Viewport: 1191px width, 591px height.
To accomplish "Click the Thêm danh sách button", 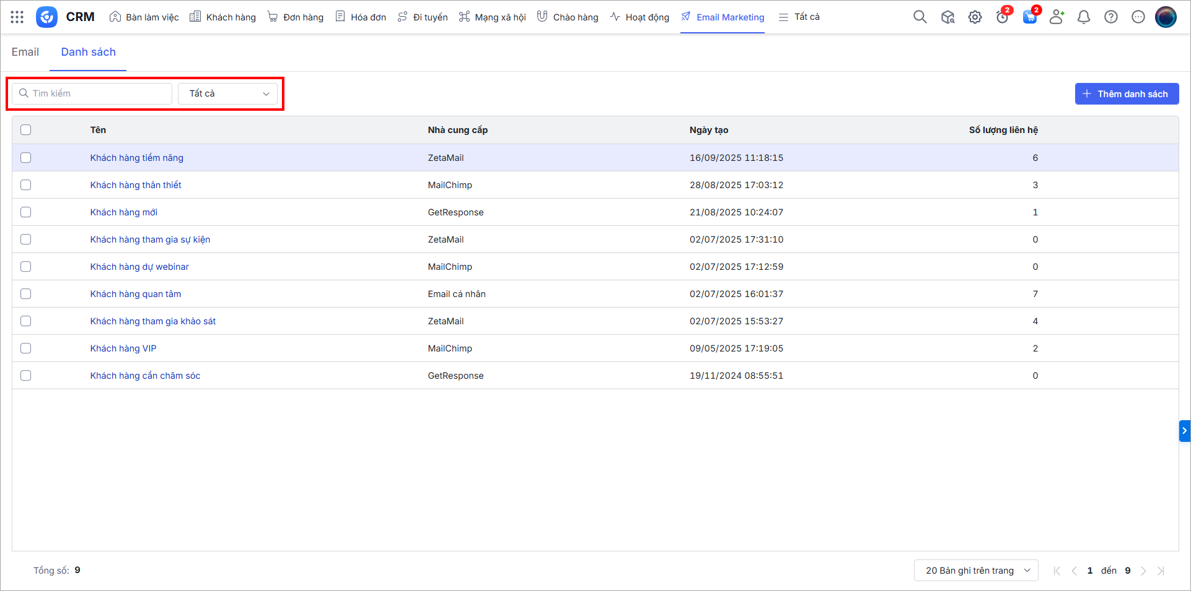I will (x=1127, y=94).
